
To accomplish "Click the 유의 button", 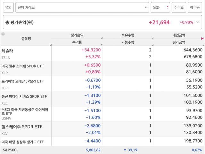I will coord(8,7).
